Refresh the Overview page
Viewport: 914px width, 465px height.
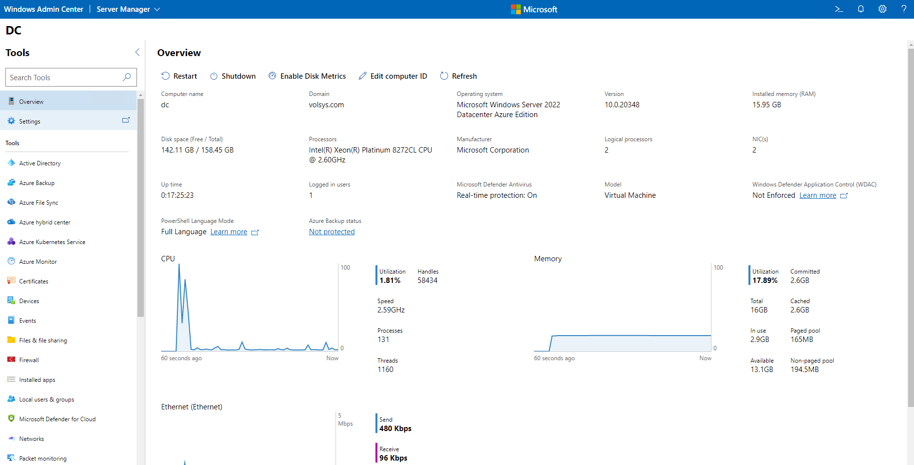[x=458, y=76]
